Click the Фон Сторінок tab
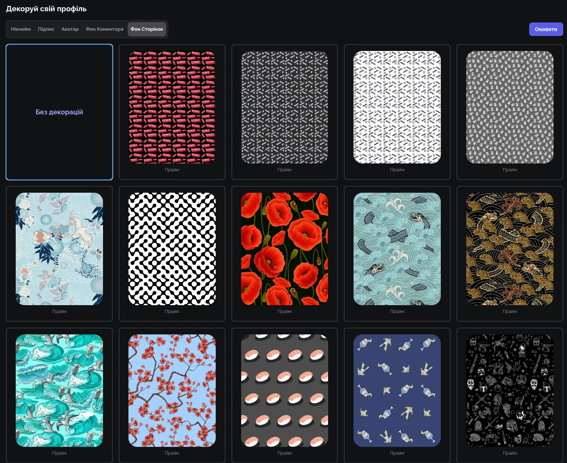The height and width of the screenshot is (463, 567). tap(147, 29)
